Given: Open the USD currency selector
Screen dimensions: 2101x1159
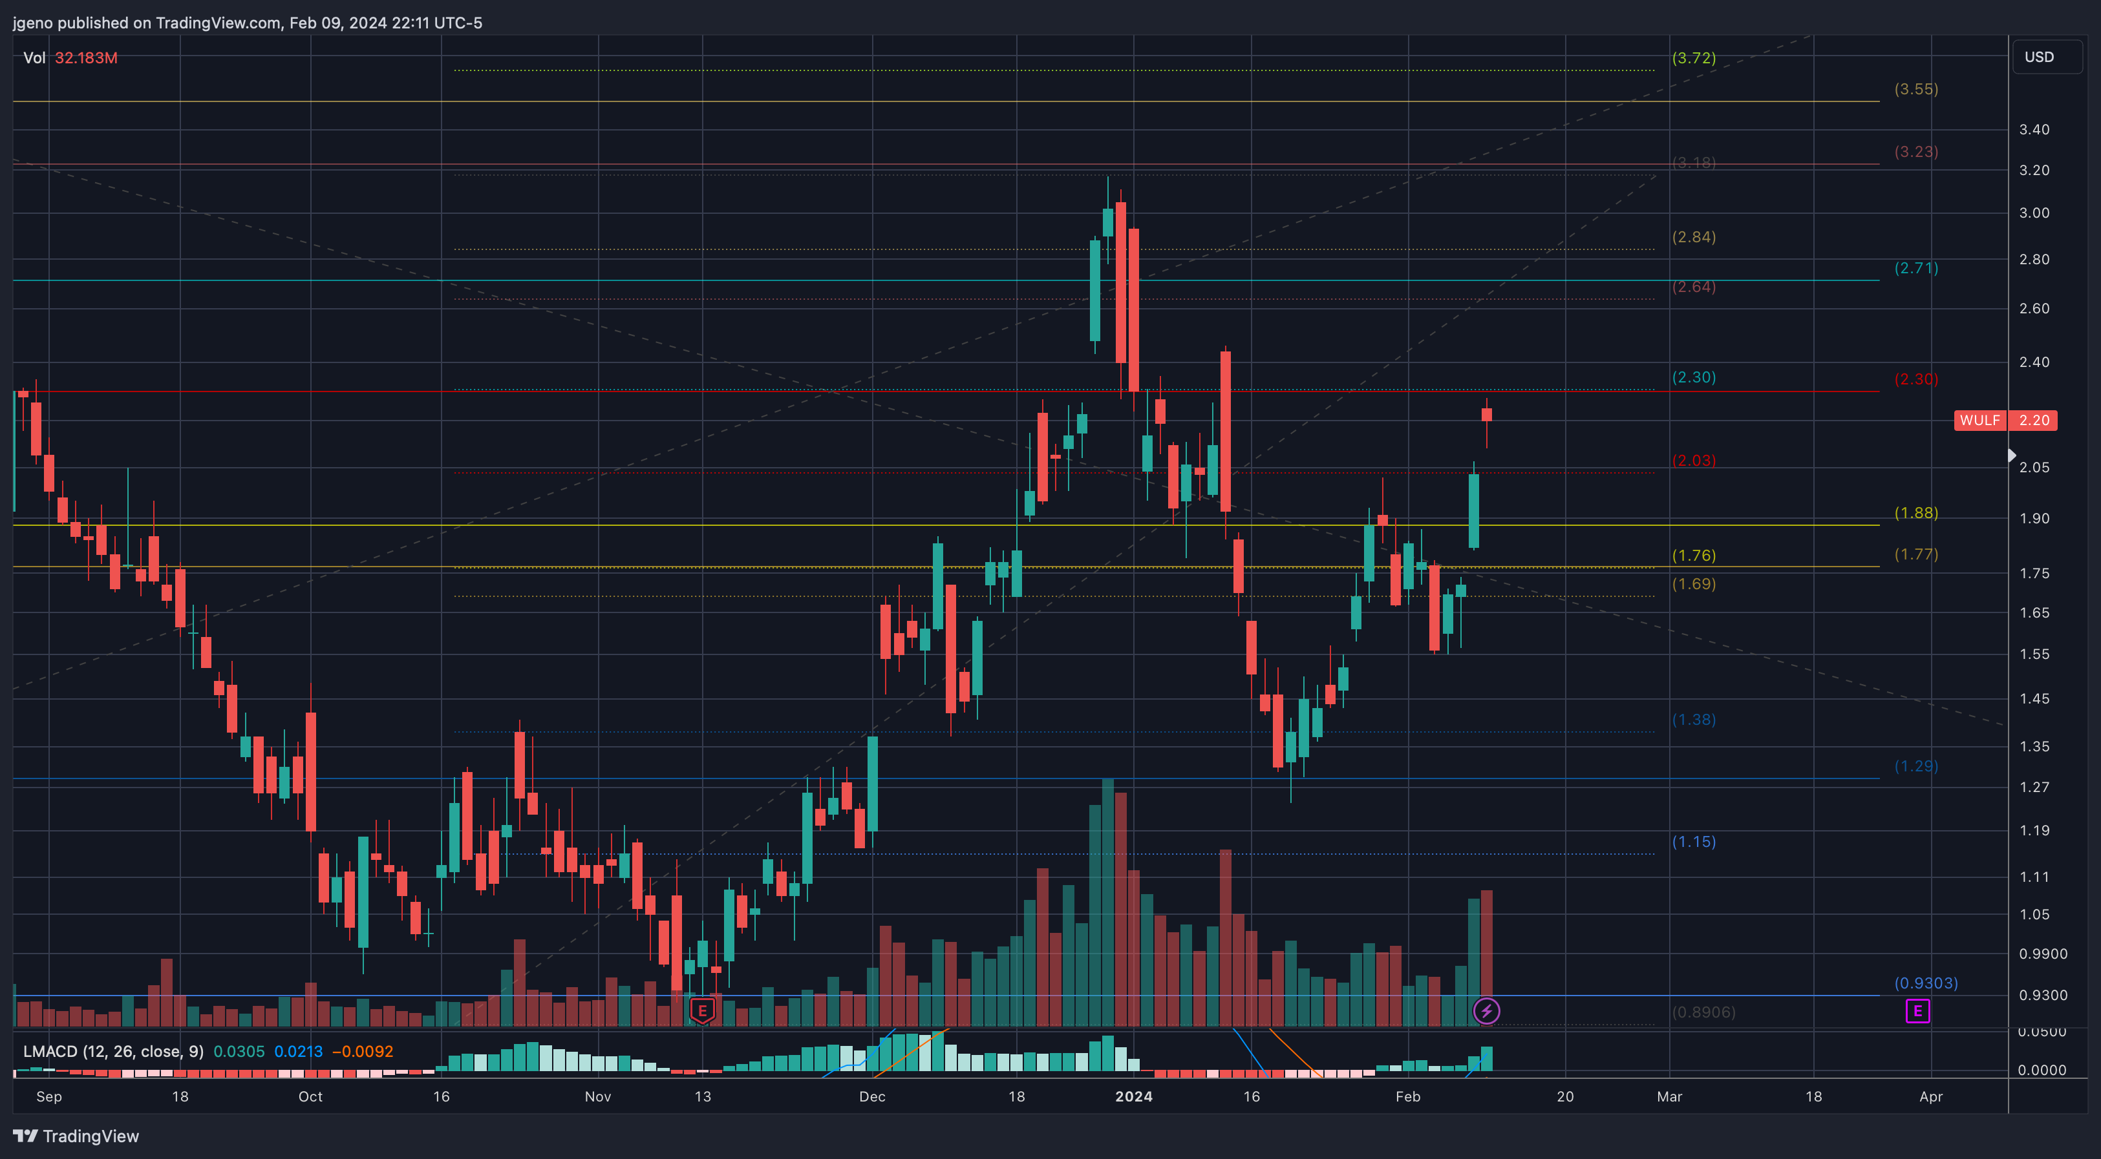Looking at the screenshot, I should click(x=2047, y=57).
